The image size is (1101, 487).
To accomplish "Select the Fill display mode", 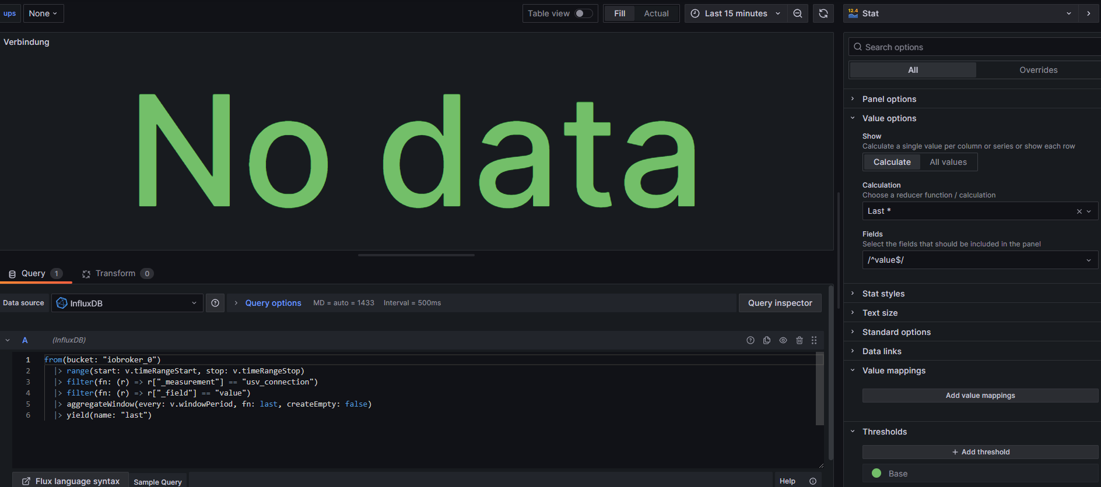I will [619, 13].
